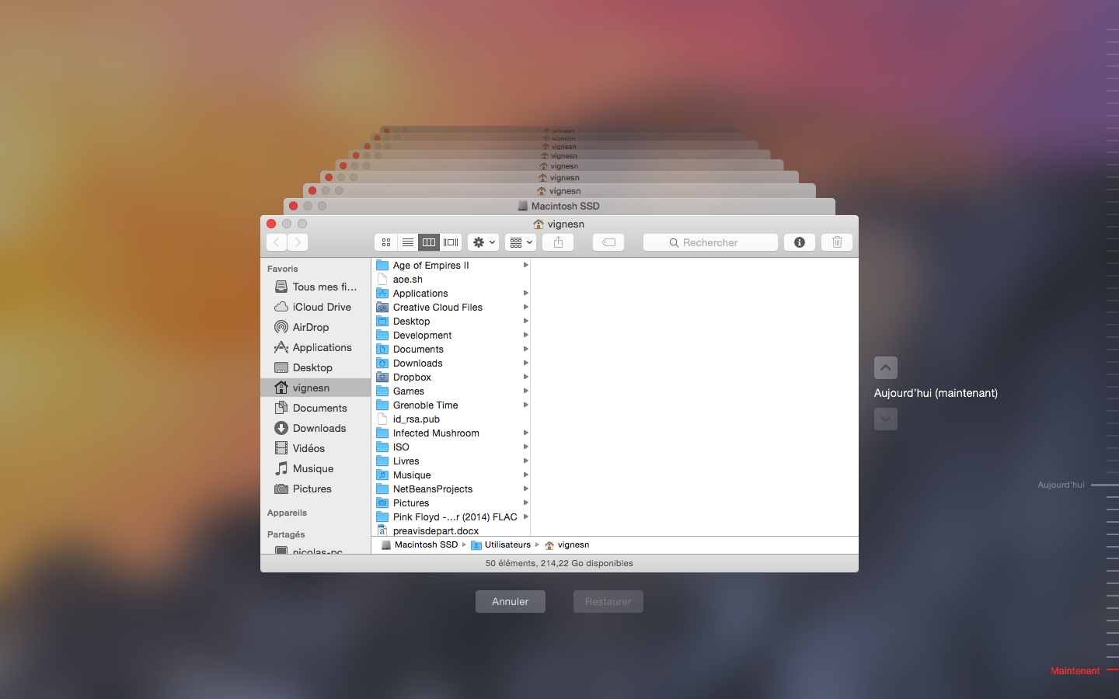The image size is (1119, 699).
Task: Open the arrange items dropdown
Action: (x=521, y=242)
